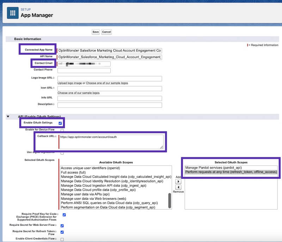Viewport: 282px width, 242px height.
Task: Click the Save button
Action: coord(96,32)
